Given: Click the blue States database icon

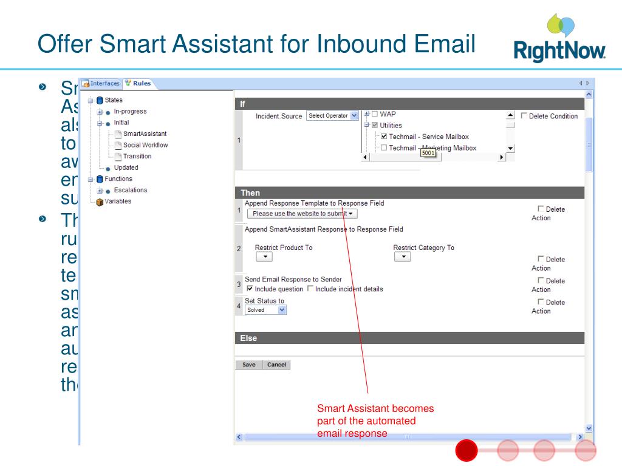Looking at the screenshot, I should (x=100, y=100).
